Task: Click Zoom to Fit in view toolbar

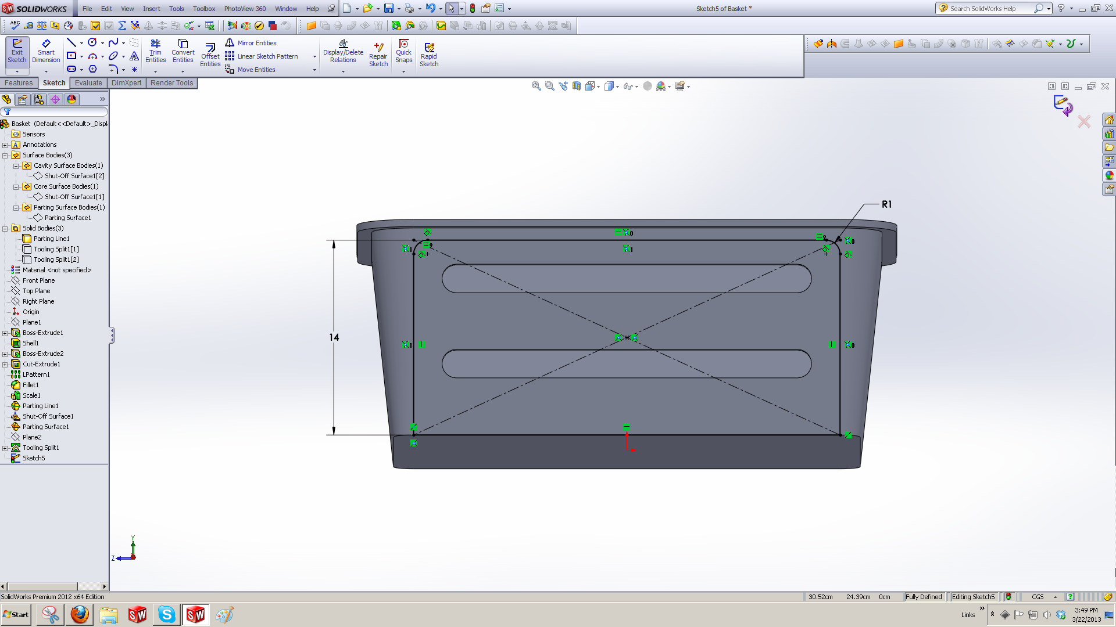Action: 536,86
